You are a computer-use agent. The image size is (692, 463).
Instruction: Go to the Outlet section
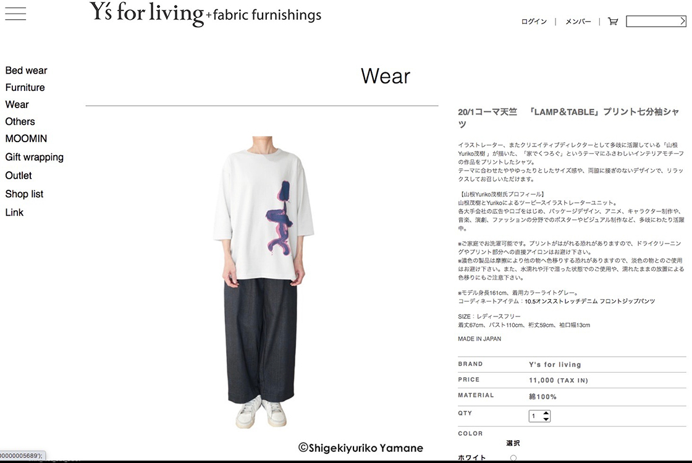pos(19,176)
